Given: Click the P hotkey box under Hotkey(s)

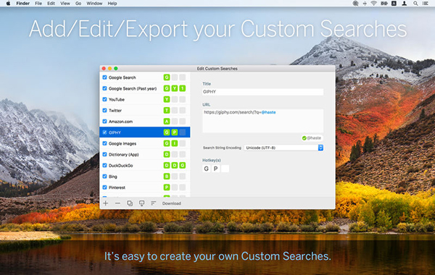Looking at the screenshot, I should (x=215, y=169).
